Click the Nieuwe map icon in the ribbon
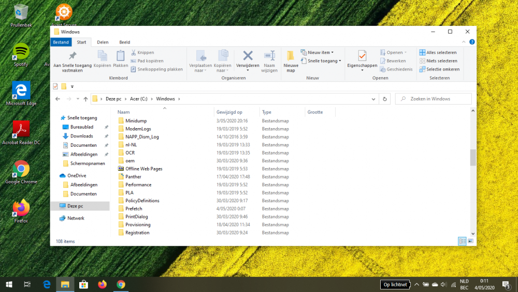Image resolution: width=518 pixels, height=292 pixels. [x=291, y=56]
